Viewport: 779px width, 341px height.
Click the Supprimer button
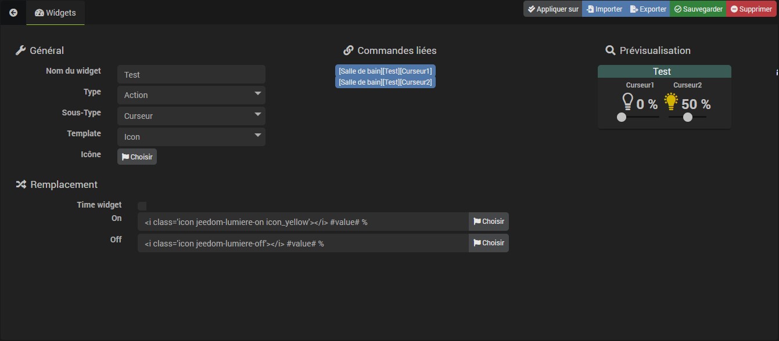(x=752, y=9)
